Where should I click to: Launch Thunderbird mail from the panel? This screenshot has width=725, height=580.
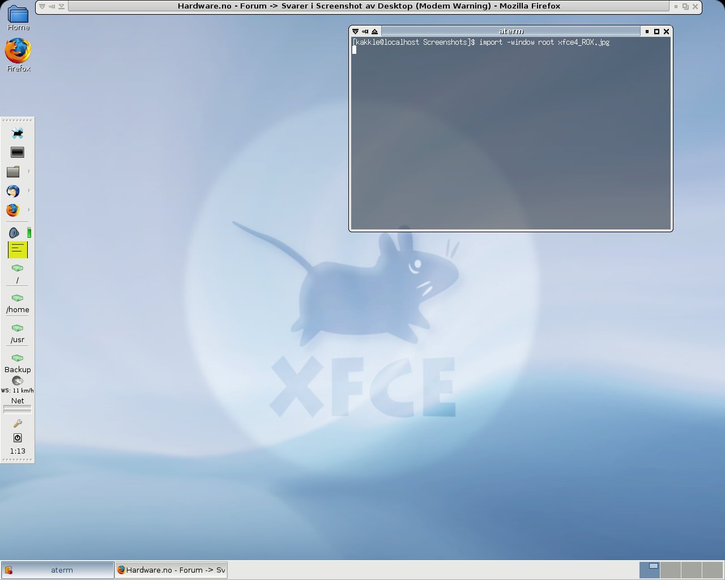[13, 191]
